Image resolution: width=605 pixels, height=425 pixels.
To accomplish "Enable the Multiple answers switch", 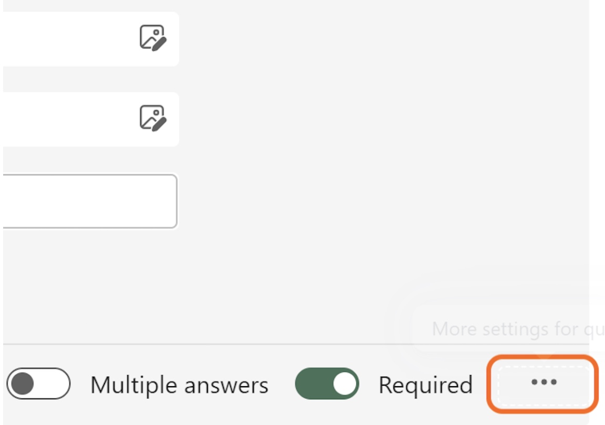I will [x=38, y=384].
